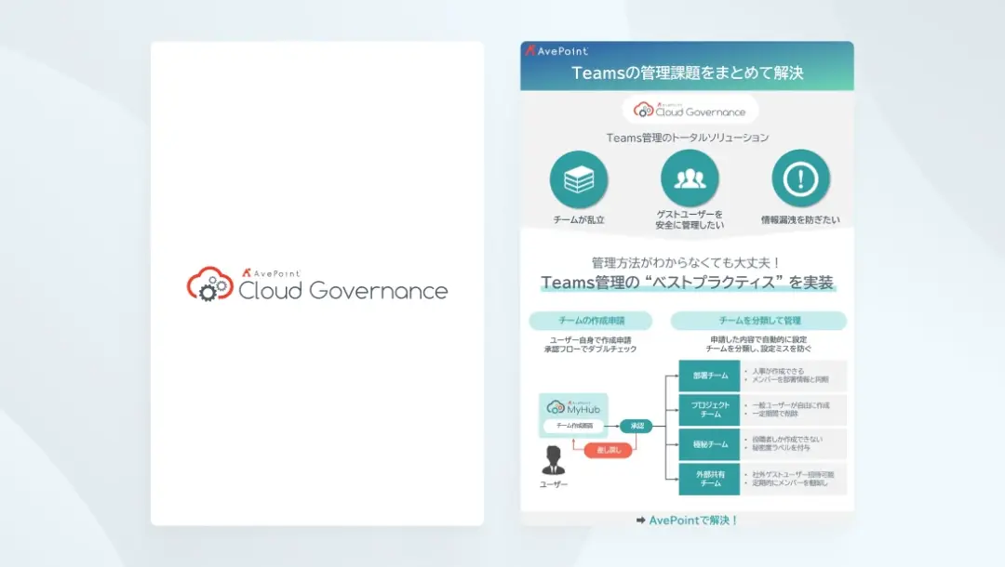Click the チーム作成画面 field in MyHub box
The image size is (1005, 567).
pos(574,426)
